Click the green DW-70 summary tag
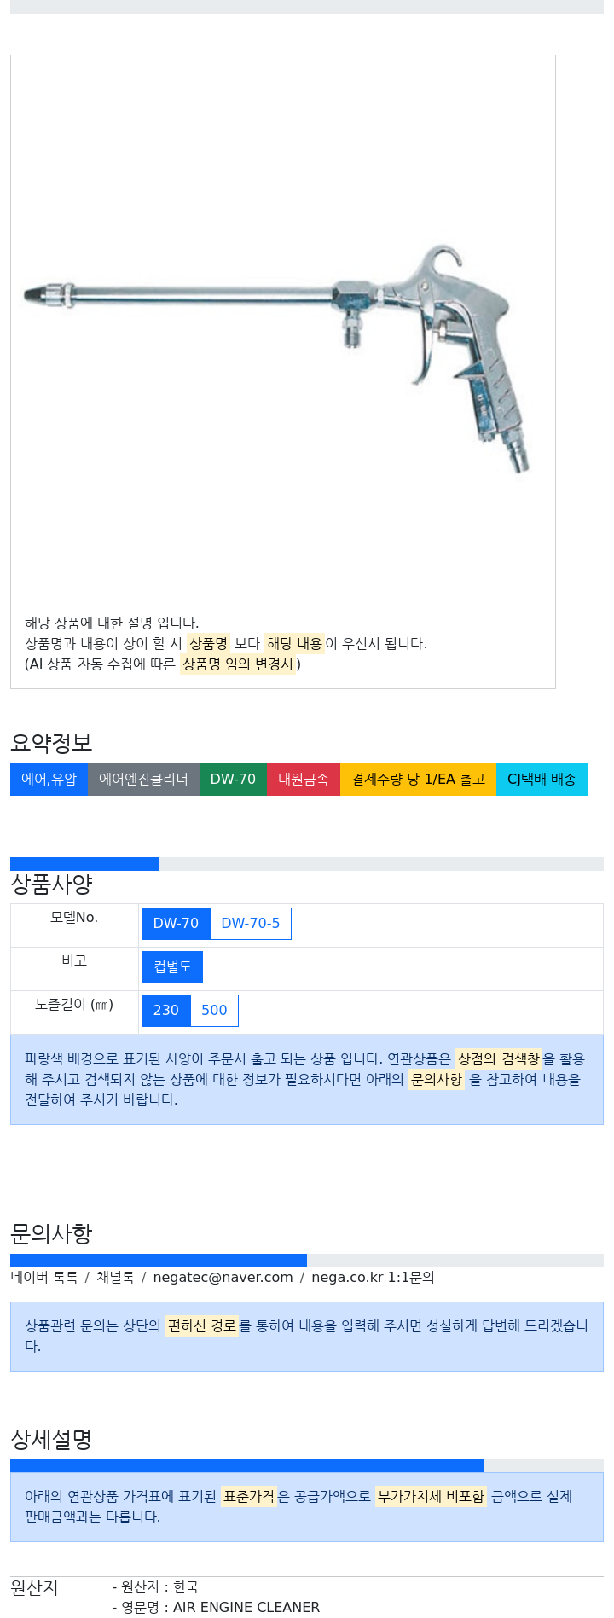Viewport: 614px width, 1618px height. pyautogui.click(x=233, y=780)
